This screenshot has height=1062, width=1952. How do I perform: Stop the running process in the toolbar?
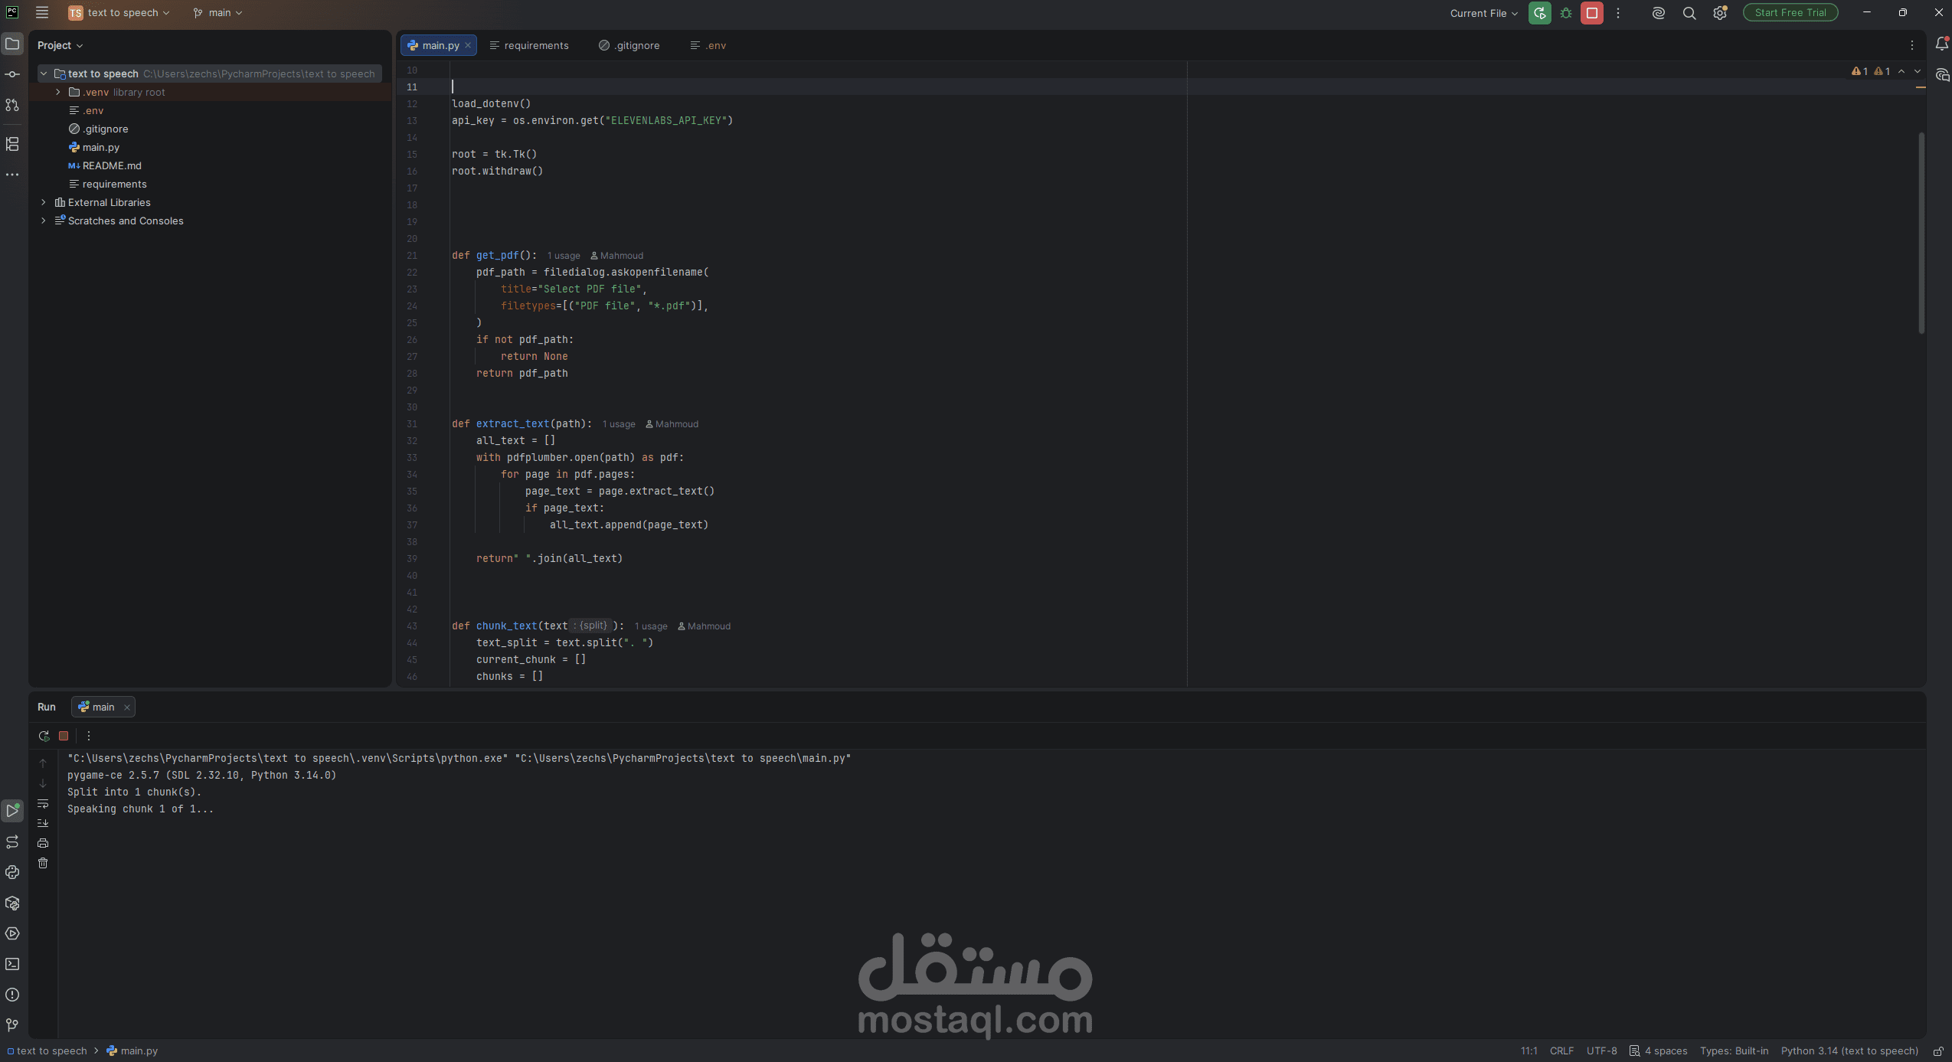pos(1591,13)
